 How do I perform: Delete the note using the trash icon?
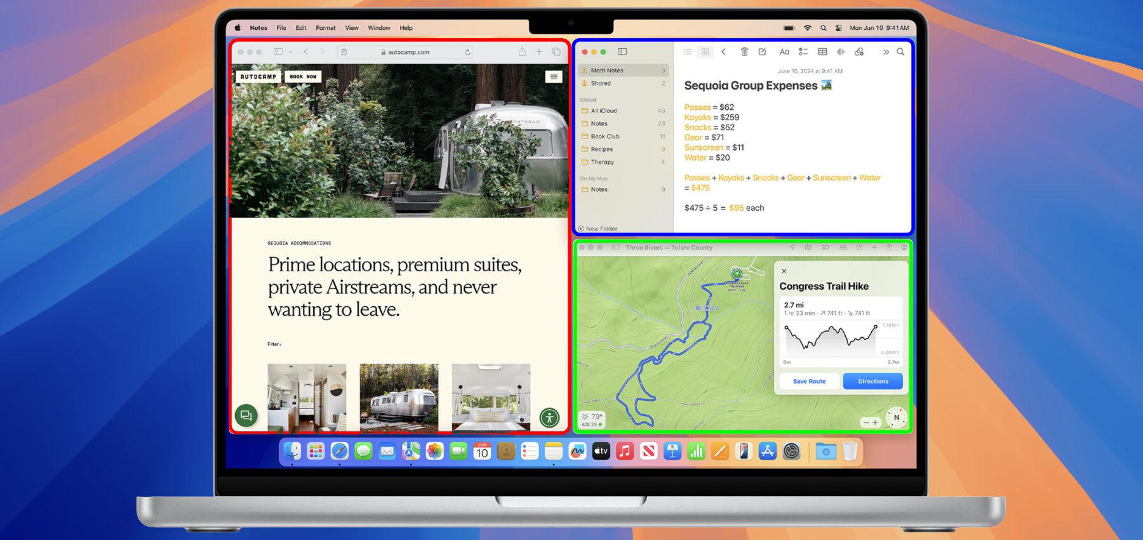pos(744,52)
